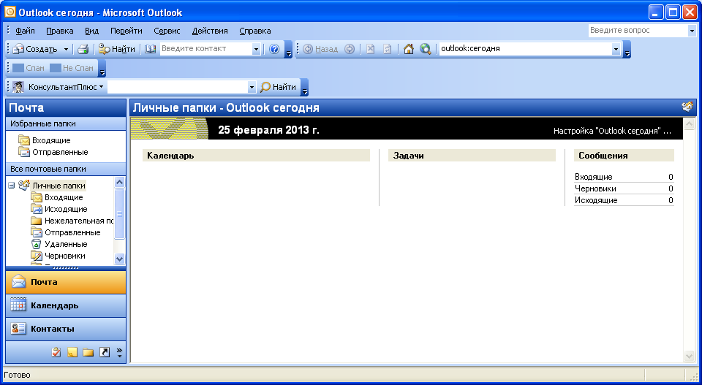Viewport: 702px width, 385px height.
Task: Collapse the Личные папки tree node
Action: [x=12, y=186]
